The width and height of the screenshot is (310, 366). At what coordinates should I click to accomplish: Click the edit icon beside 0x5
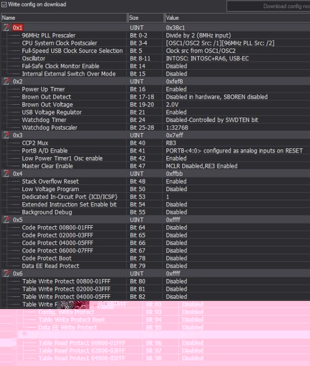pos(6,220)
